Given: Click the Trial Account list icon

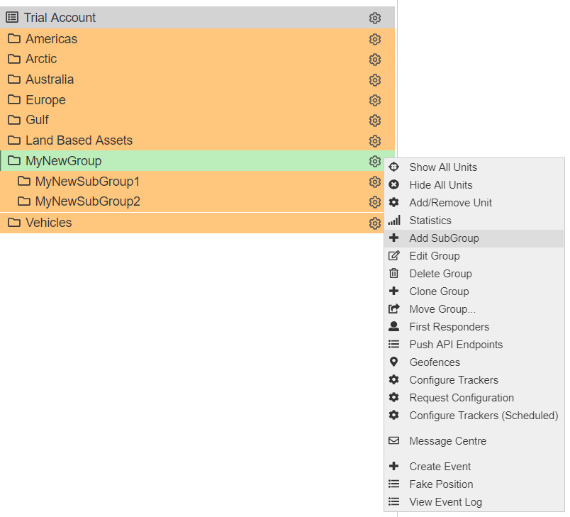Looking at the screenshot, I should (12, 17).
